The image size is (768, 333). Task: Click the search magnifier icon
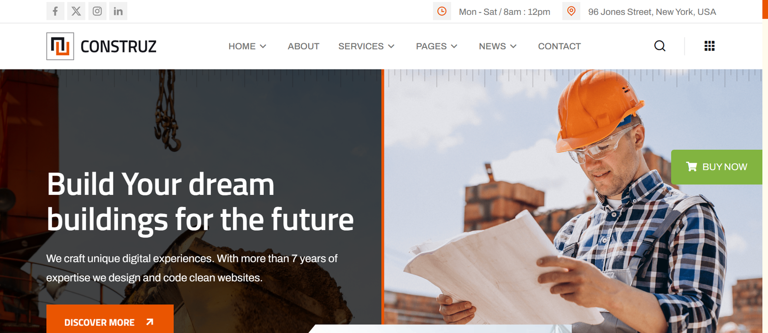point(660,46)
